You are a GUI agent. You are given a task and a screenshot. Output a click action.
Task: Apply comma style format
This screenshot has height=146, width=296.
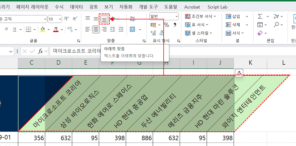(x=175, y=25)
